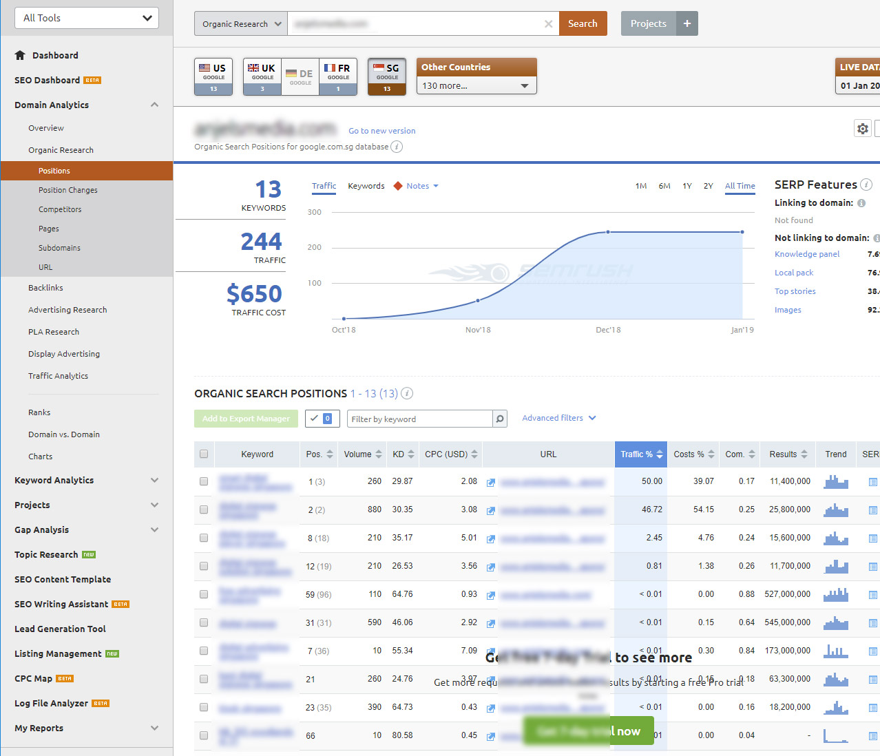View SERP snapshot icon for 25,800,000 results row
Image resolution: width=880 pixels, height=756 pixels.
(x=872, y=510)
